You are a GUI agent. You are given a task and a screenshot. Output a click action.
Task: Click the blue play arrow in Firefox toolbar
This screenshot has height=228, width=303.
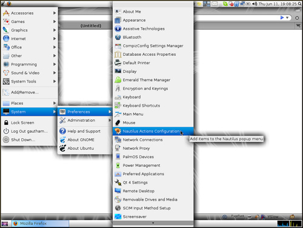point(282,18)
